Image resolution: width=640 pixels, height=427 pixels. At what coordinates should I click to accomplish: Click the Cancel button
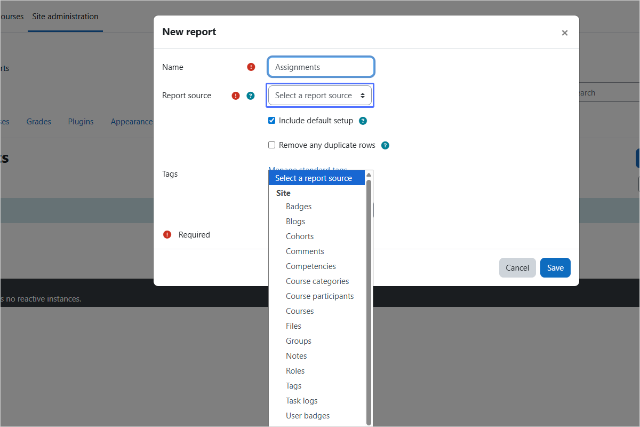(517, 268)
